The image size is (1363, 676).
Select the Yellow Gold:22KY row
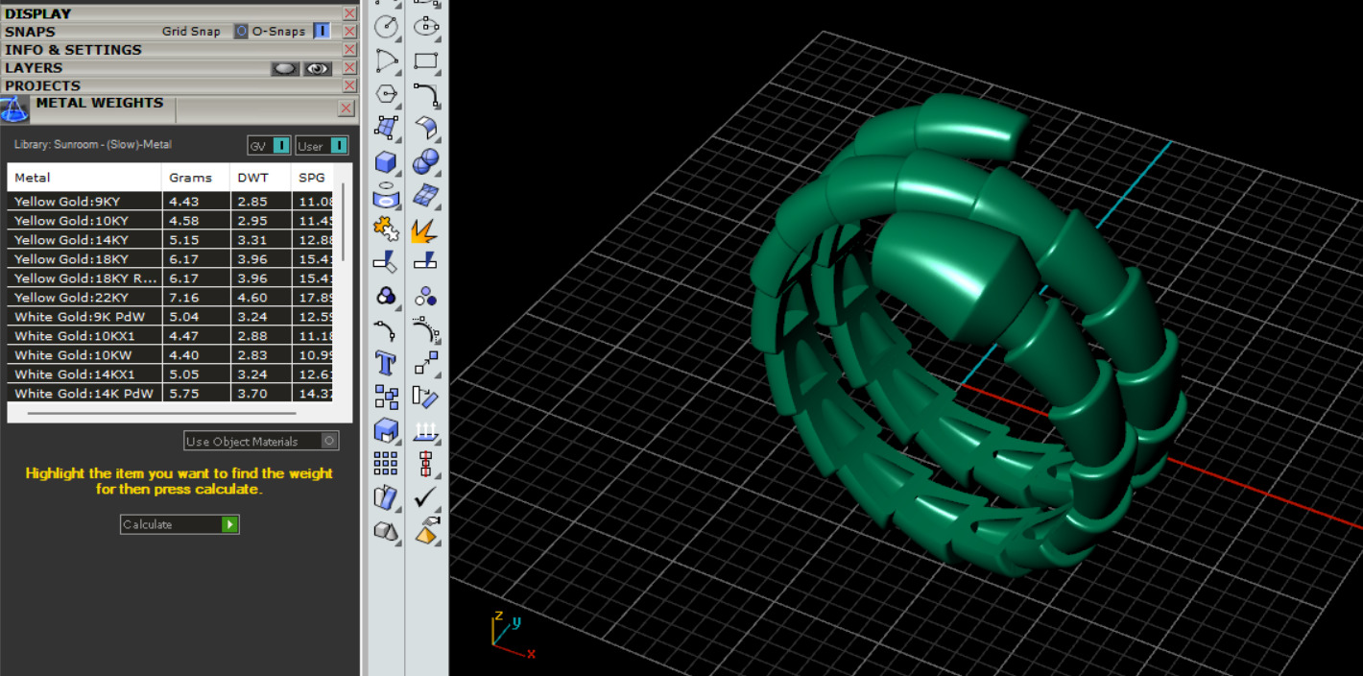click(171, 298)
